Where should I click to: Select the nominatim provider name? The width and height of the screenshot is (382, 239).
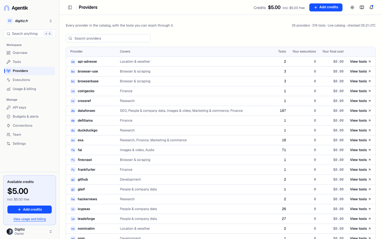pyautogui.click(x=86, y=229)
